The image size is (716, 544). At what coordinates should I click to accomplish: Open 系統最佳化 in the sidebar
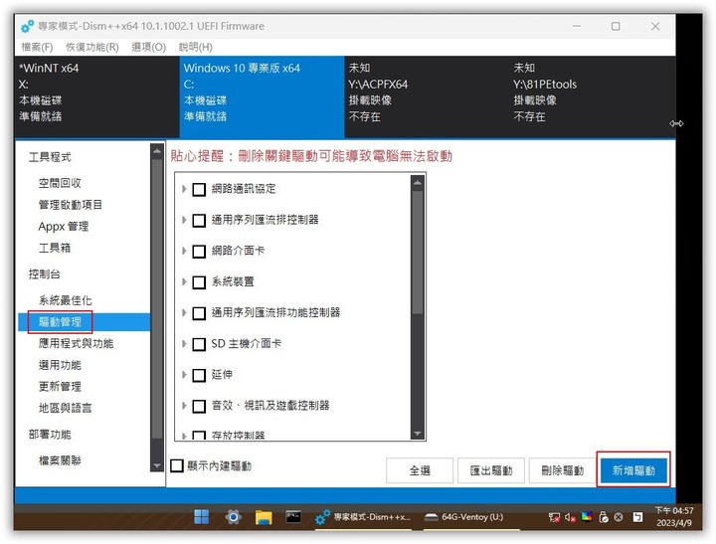tap(66, 300)
